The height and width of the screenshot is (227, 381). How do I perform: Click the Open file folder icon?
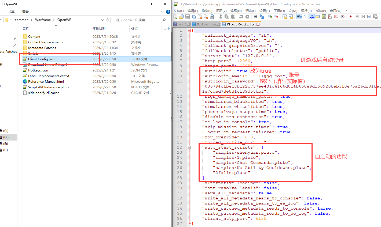point(181,17)
